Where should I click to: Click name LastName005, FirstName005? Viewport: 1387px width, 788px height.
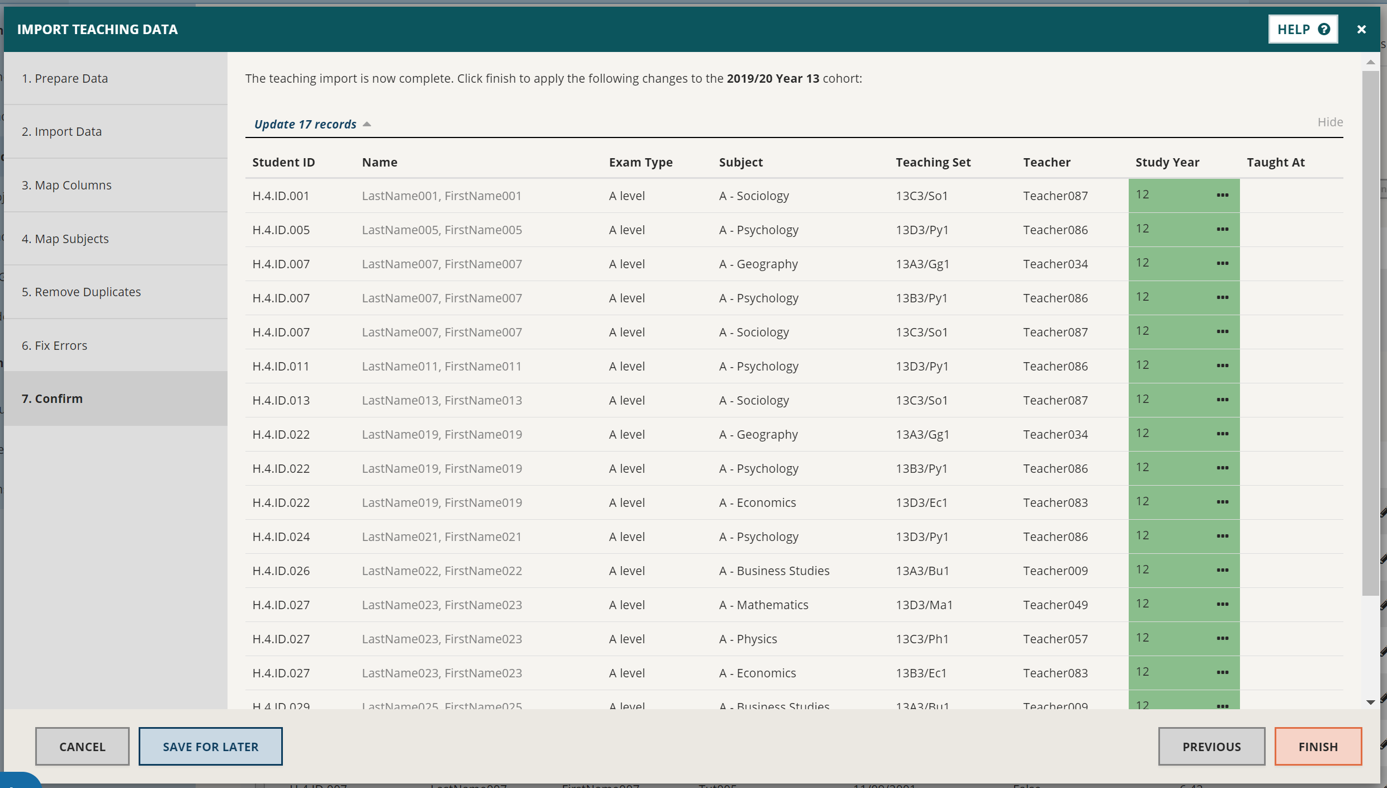coord(442,230)
